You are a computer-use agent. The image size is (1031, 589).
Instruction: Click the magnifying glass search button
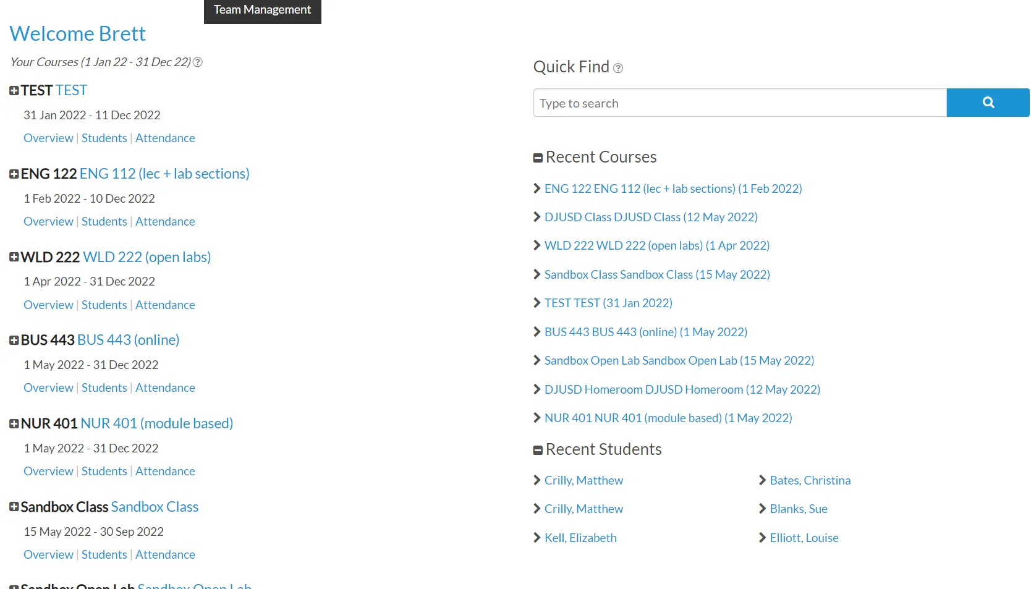coord(987,103)
